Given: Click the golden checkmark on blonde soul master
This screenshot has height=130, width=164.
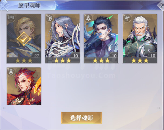Looking at the screenshot, I should (x=24, y=39).
